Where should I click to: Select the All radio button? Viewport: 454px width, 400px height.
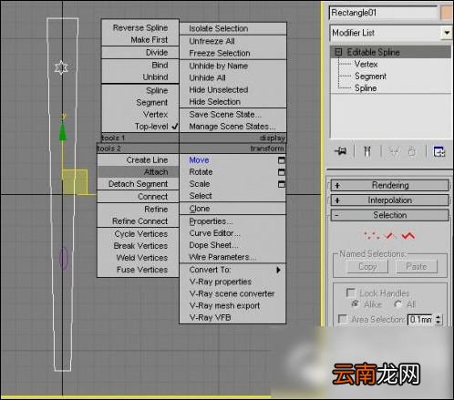tap(397, 304)
